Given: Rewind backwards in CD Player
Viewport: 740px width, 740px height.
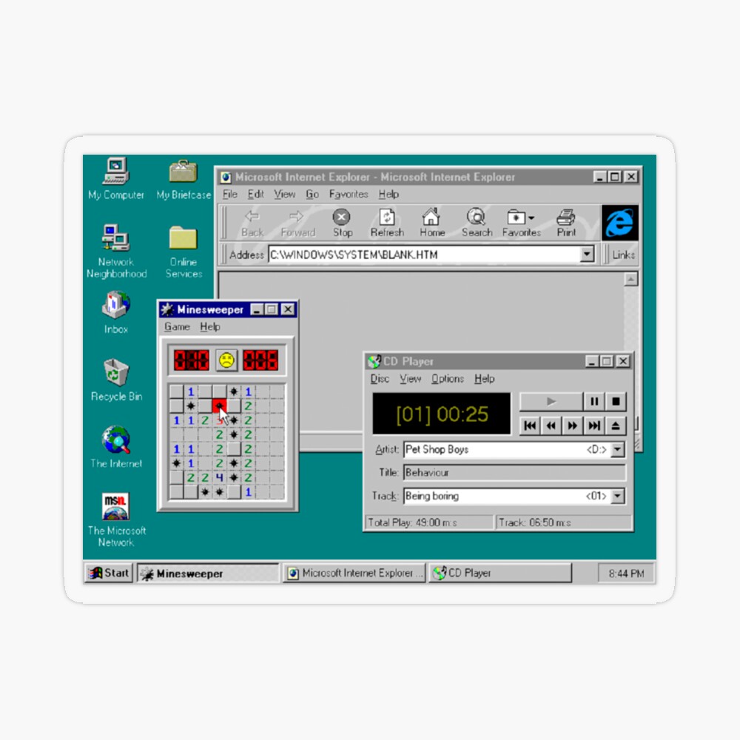Looking at the screenshot, I should (x=551, y=425).
